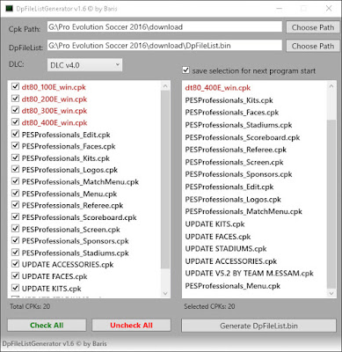Uncheck dt80_400E_win.cpk checkbox in left list
This screenshot has height=352, width=342.
click(15, 122)
